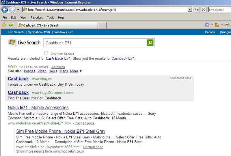Click the Print icon in toolbar
Image resolution: width=231 pixels, height=156 pixels.
(227, 25)
